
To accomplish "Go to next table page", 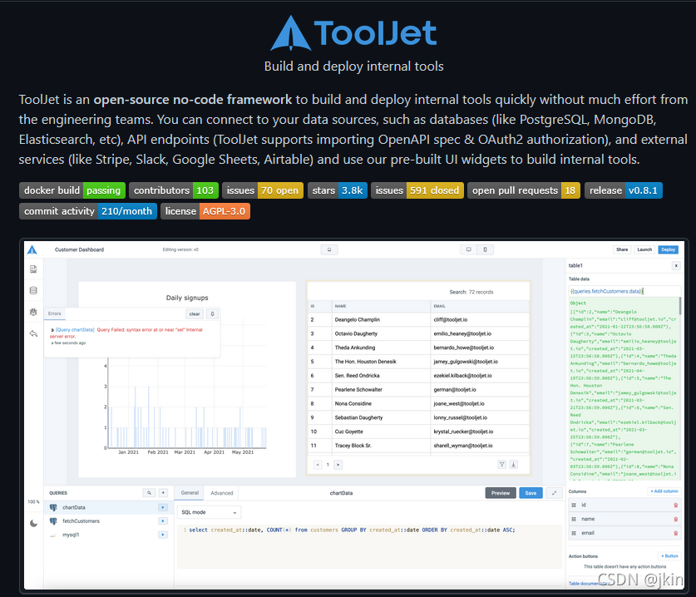I will pos(338,465).
